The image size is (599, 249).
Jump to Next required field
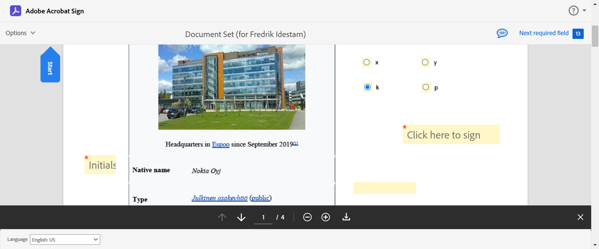click(x=544, y=33)
